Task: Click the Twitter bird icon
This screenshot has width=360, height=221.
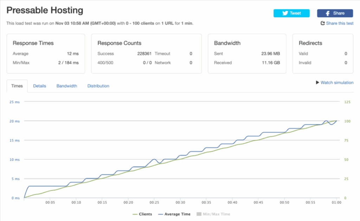Action: click(285, 13)
